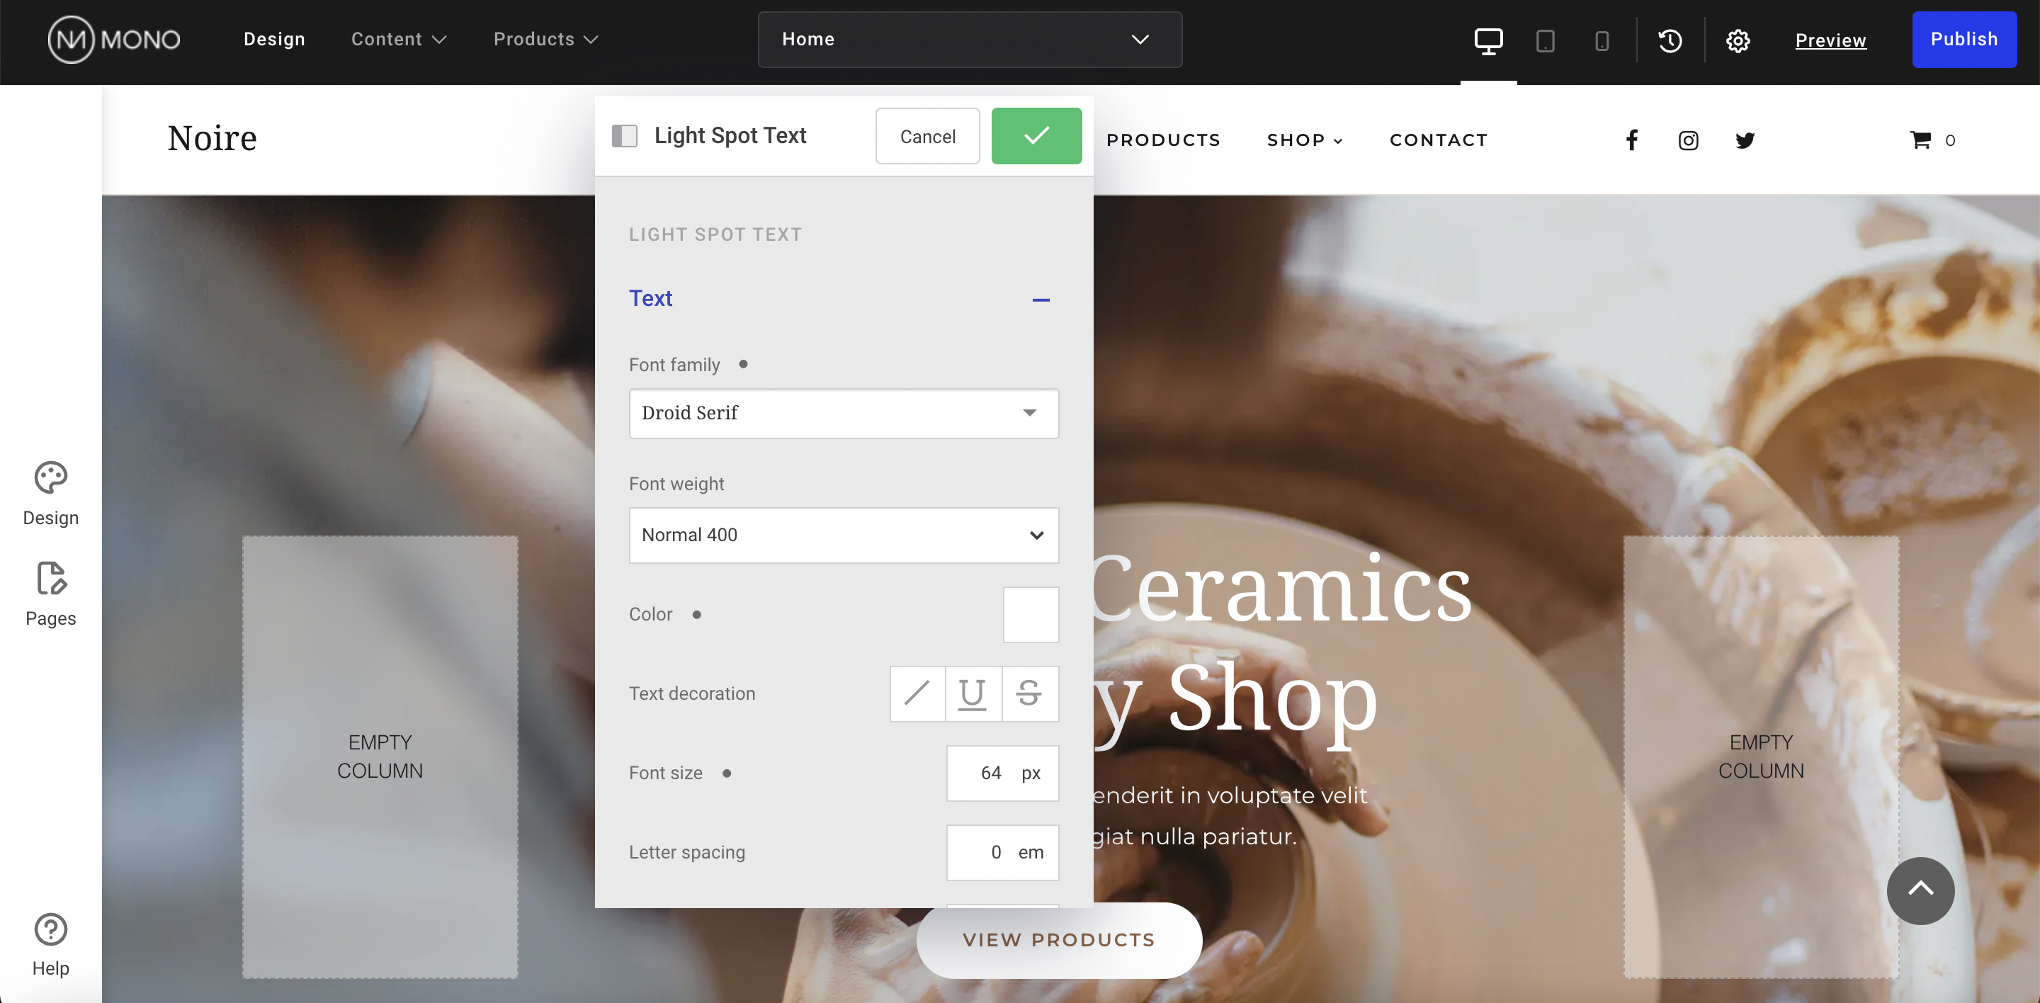Viewport: 2040px width, 1003px height.
Task: Click the Mono logo
Action: point(114,40)
